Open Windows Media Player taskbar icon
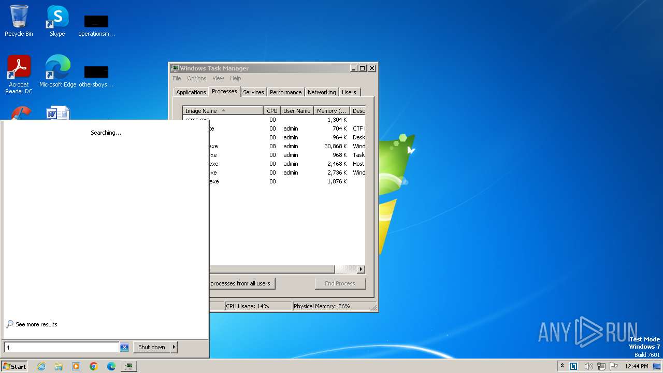663x373 pixels. (76, 366)
